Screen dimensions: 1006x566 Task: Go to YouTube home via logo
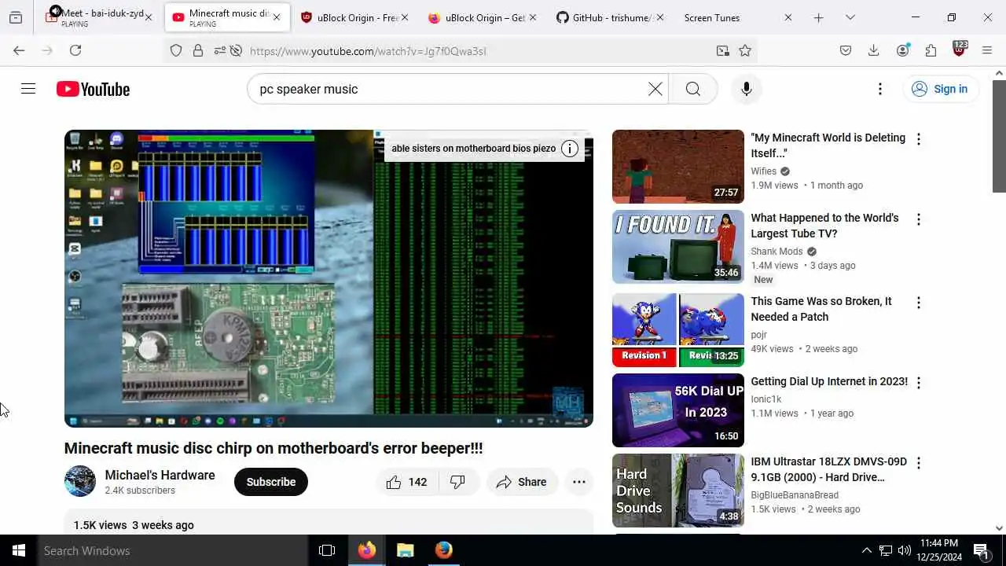click(93, 89)
